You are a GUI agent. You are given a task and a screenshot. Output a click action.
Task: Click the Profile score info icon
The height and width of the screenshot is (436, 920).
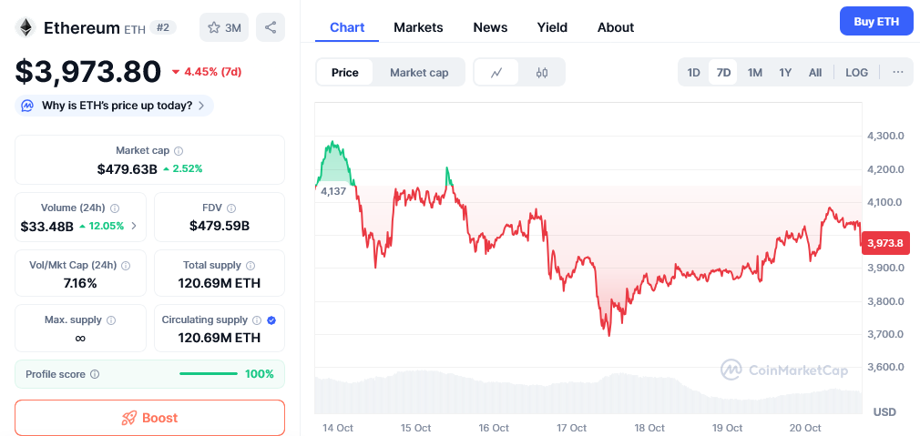point(95,374)
